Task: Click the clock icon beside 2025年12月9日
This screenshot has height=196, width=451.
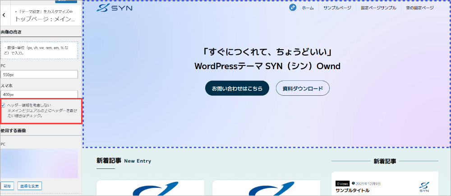Action: 353,183
